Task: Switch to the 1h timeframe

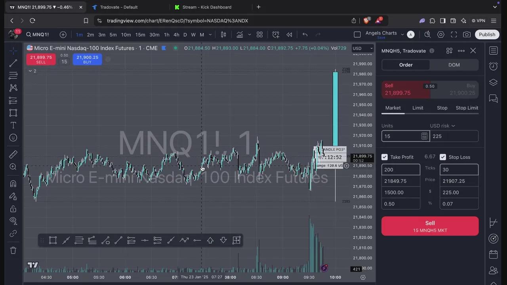Action: (166, 34)
